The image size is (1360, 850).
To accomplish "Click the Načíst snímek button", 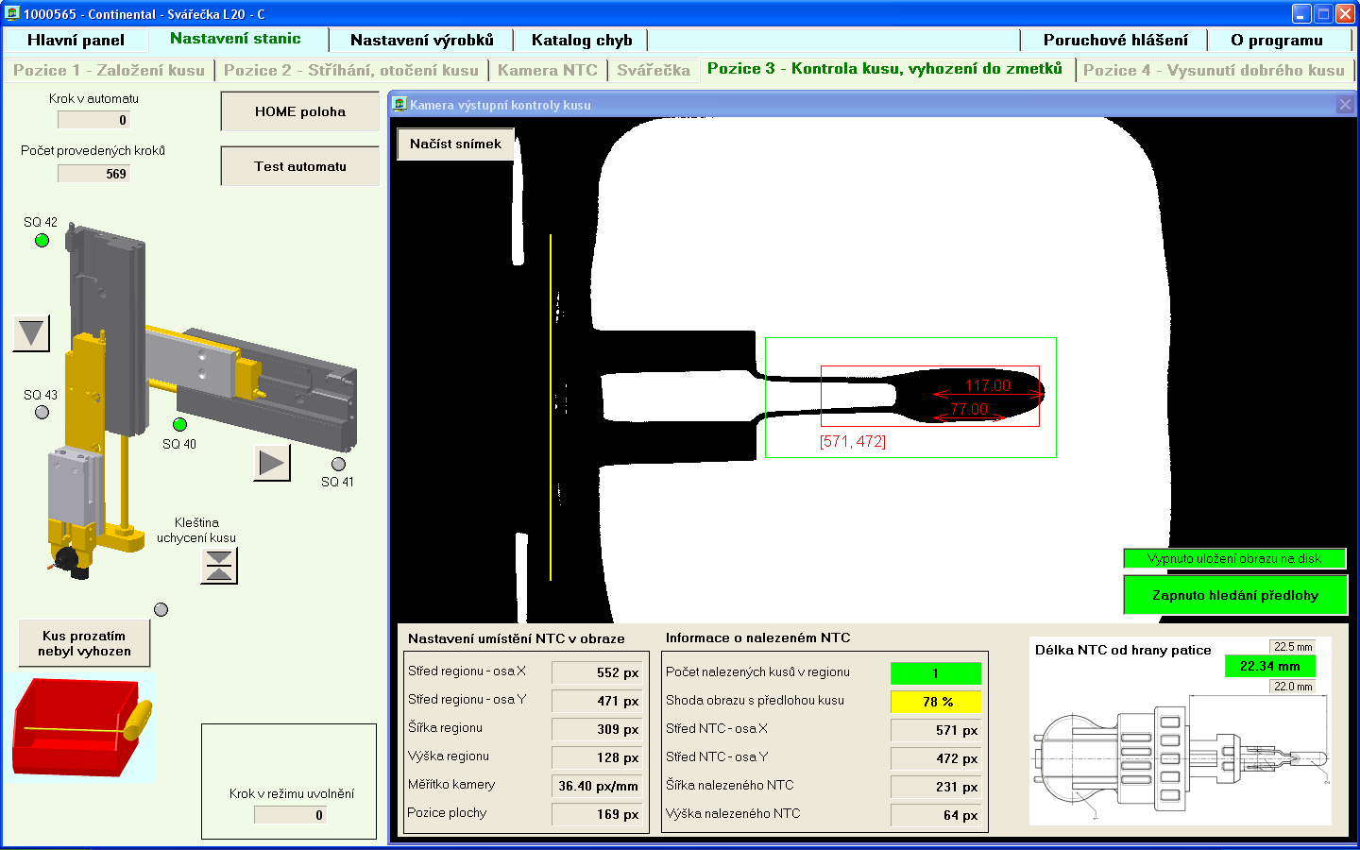I will [455, 144].
